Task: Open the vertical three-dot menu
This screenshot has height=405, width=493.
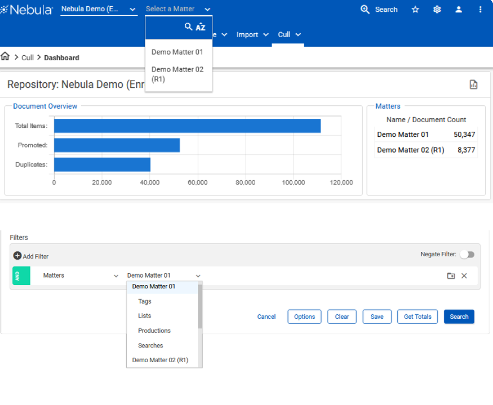Action: point(480,10)
